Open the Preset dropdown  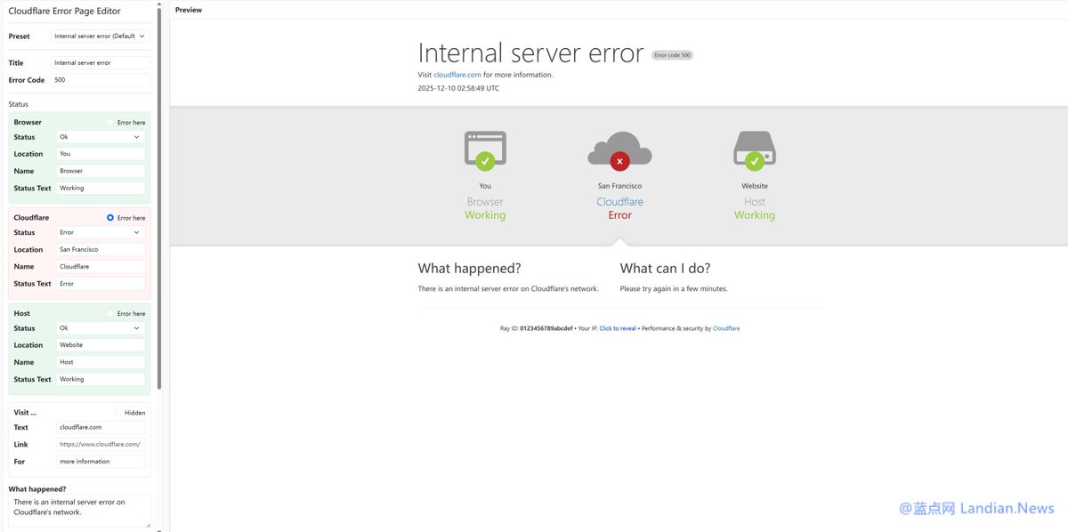pyautogui.click(x=101, y=36)
